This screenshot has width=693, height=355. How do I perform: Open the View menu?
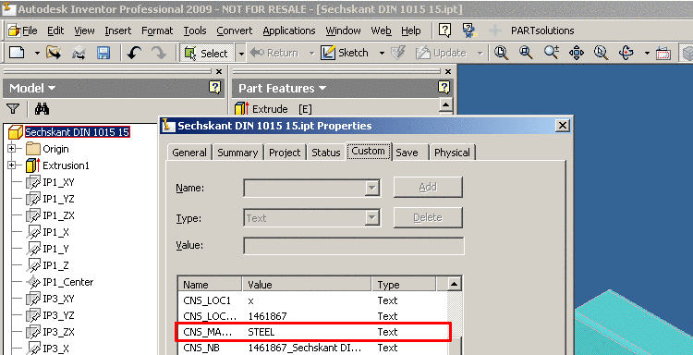pos(84,31)
